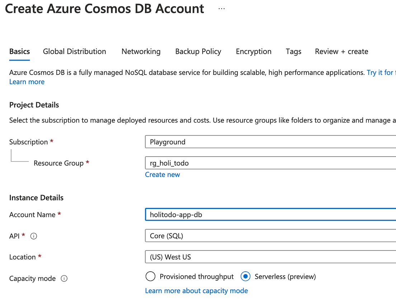396x305 pixels.
Task: Select Serverless (preview) capacity mode
Action: coord(246,277)
